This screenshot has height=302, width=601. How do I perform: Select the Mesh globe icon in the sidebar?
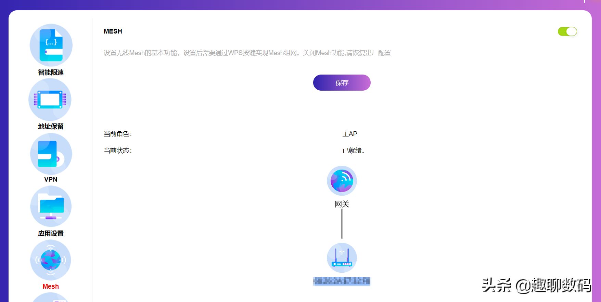51,260
